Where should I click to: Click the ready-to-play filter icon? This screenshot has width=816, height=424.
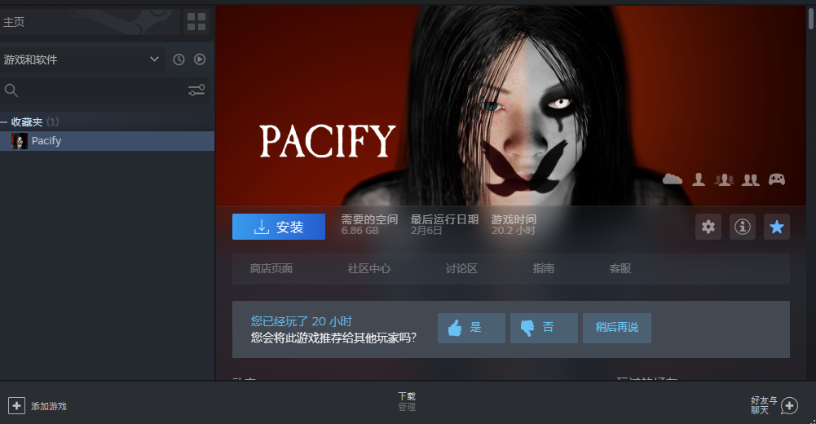(199, 60)
